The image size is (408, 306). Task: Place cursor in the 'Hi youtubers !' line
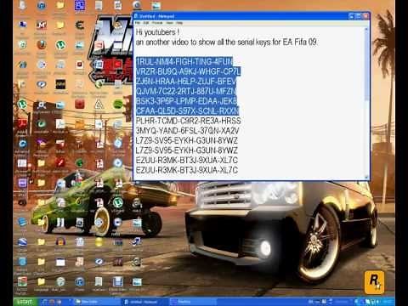click(x=157, y=32)
